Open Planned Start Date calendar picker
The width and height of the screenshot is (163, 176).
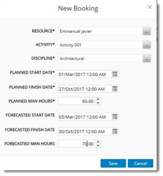click(x=115, y=74)
